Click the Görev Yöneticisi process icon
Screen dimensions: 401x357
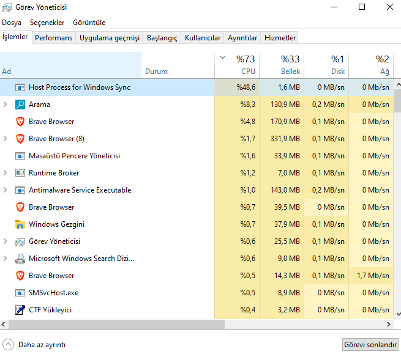(20, 242)
